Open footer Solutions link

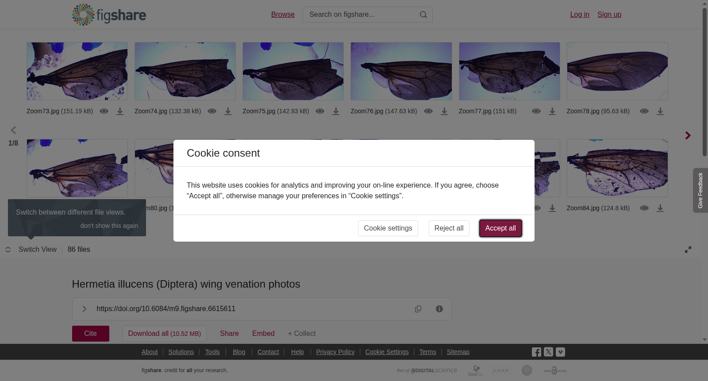tap(181, 352)
